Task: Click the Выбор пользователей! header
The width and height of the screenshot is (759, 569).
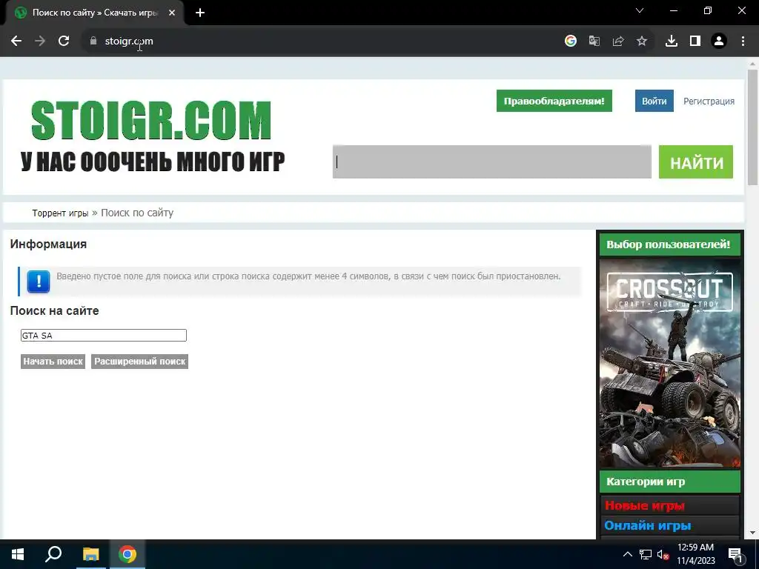Action: tap(670, 244)
